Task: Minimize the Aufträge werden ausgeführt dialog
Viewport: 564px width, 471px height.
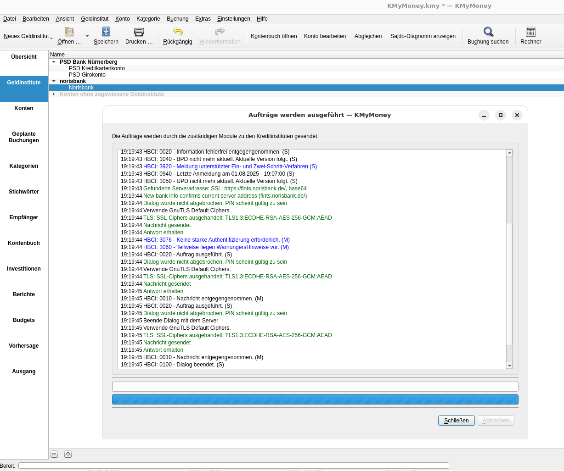Action: coord(484,115)
